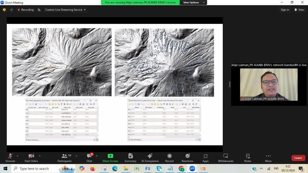Open Whiteboards
Viewport: 308px width, 173px height.
225,158
